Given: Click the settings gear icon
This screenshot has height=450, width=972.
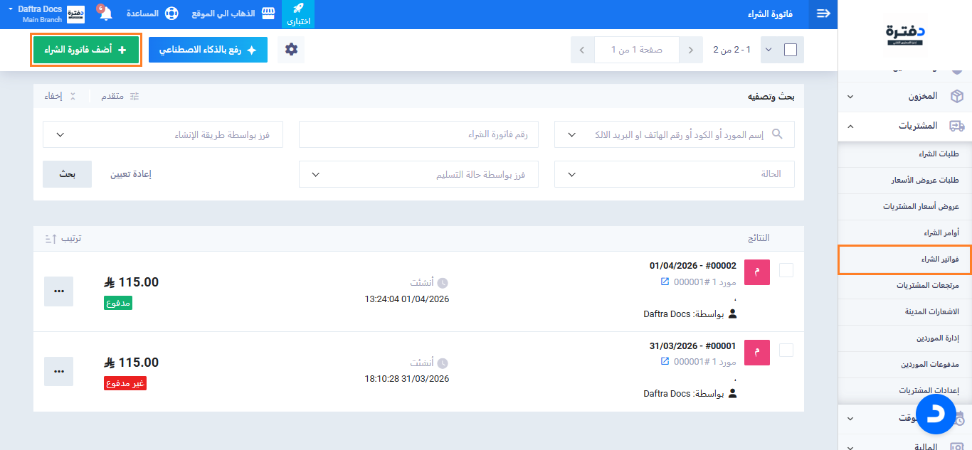Looking at the screenshot, I should point(291,50).
